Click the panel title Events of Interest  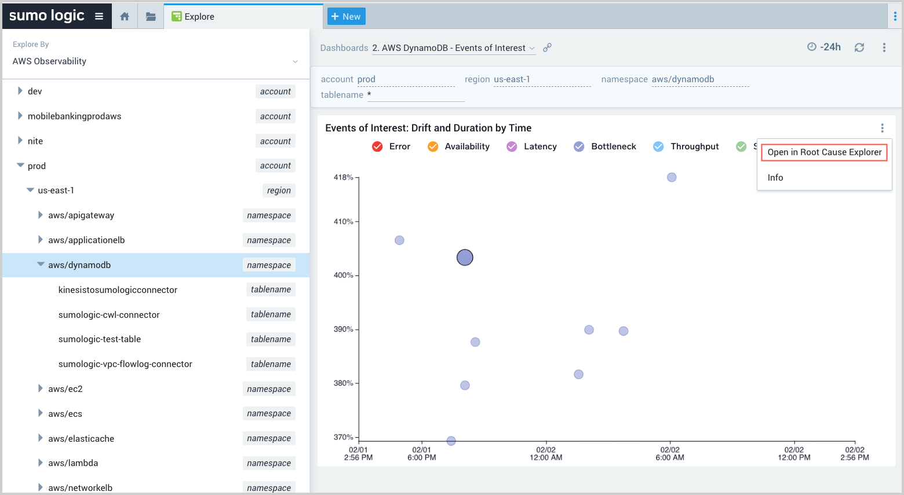428,128
